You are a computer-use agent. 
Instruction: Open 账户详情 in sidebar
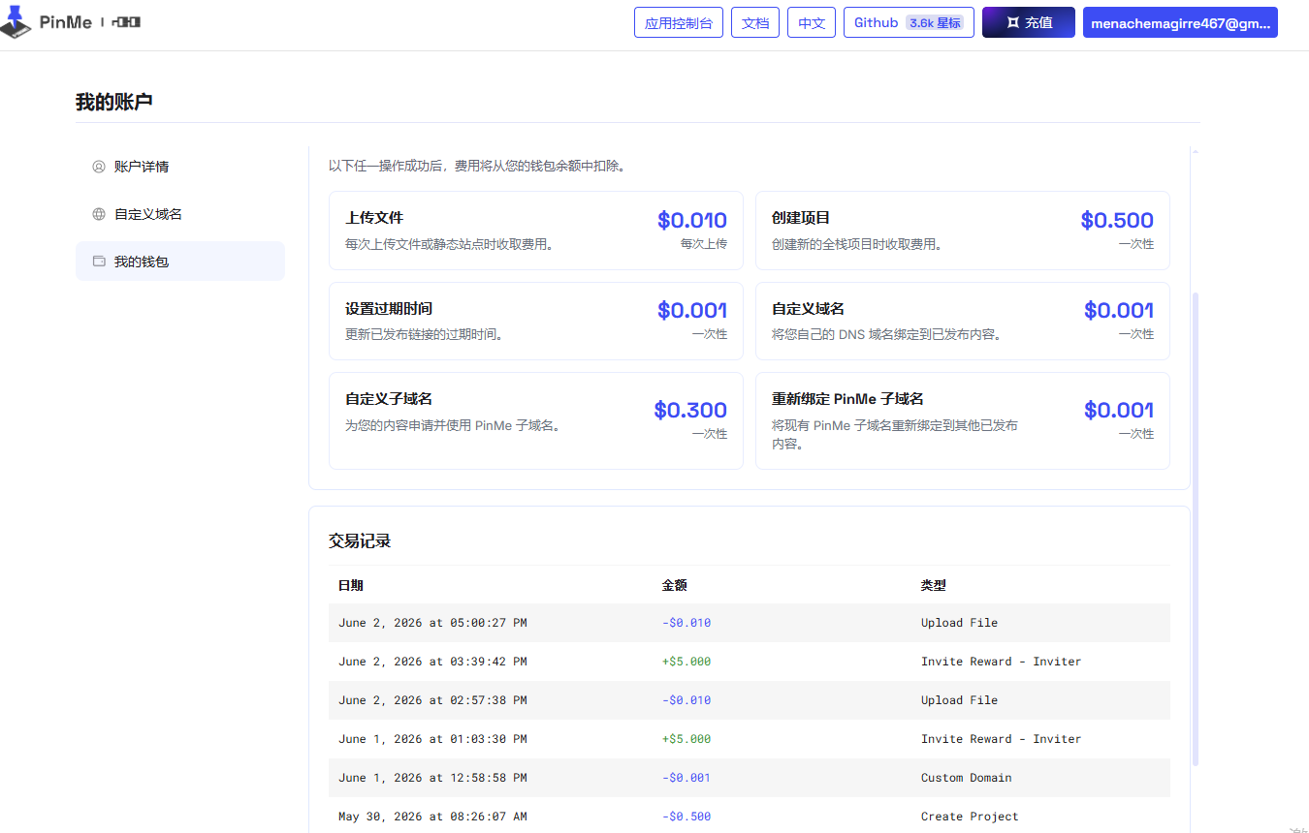pos(180,167)
